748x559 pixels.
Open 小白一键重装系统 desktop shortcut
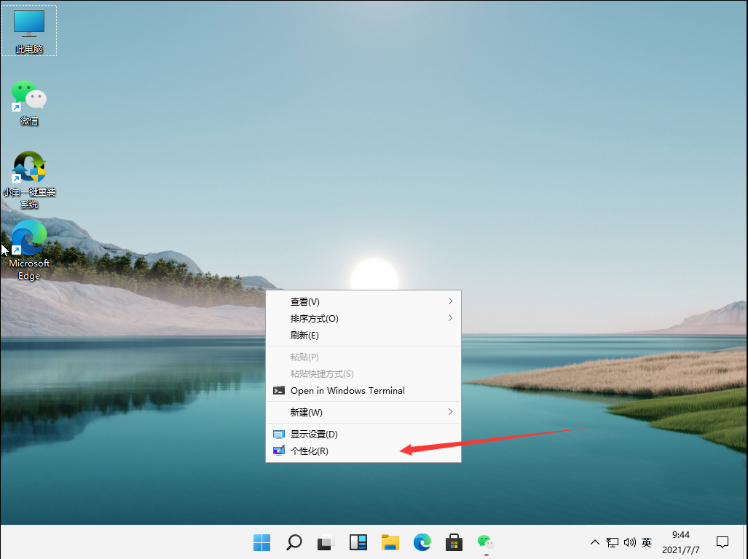[29, 167]
